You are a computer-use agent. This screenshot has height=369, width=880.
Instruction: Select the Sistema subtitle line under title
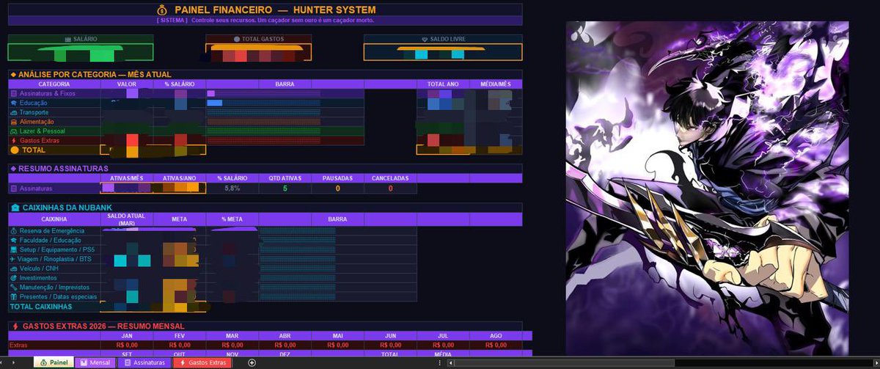pyautogui.click(x=265, y=21)
